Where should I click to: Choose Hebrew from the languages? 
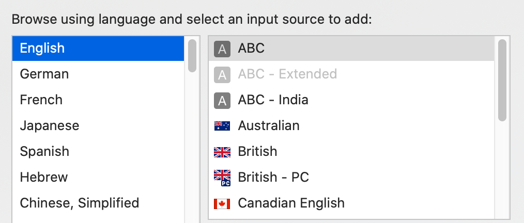[98, 177]
